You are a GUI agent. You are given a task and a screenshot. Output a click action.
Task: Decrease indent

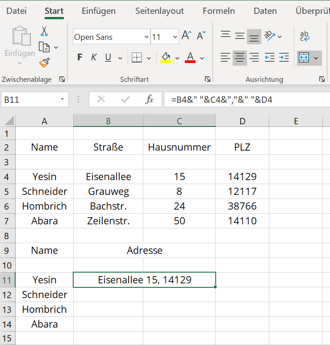270,58
